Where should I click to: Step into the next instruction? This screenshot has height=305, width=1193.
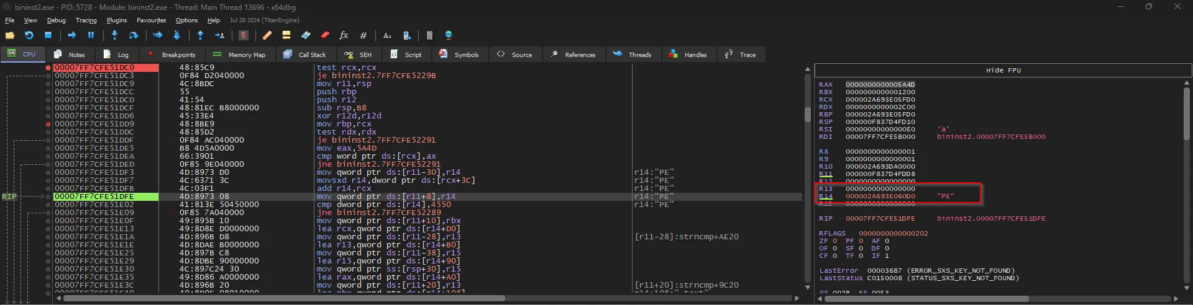114,35
